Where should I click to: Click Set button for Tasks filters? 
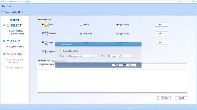(162, 42)
